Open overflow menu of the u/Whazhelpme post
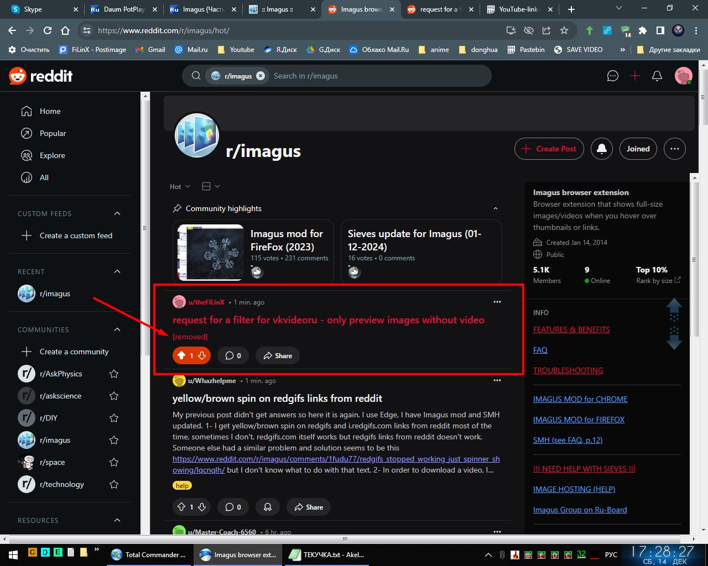The height and width of the screenshot is (566, 708). (497, 380)
